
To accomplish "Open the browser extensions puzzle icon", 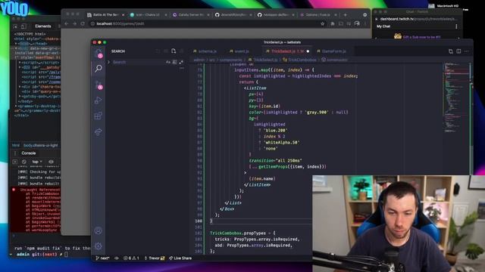I will (333, 23).
